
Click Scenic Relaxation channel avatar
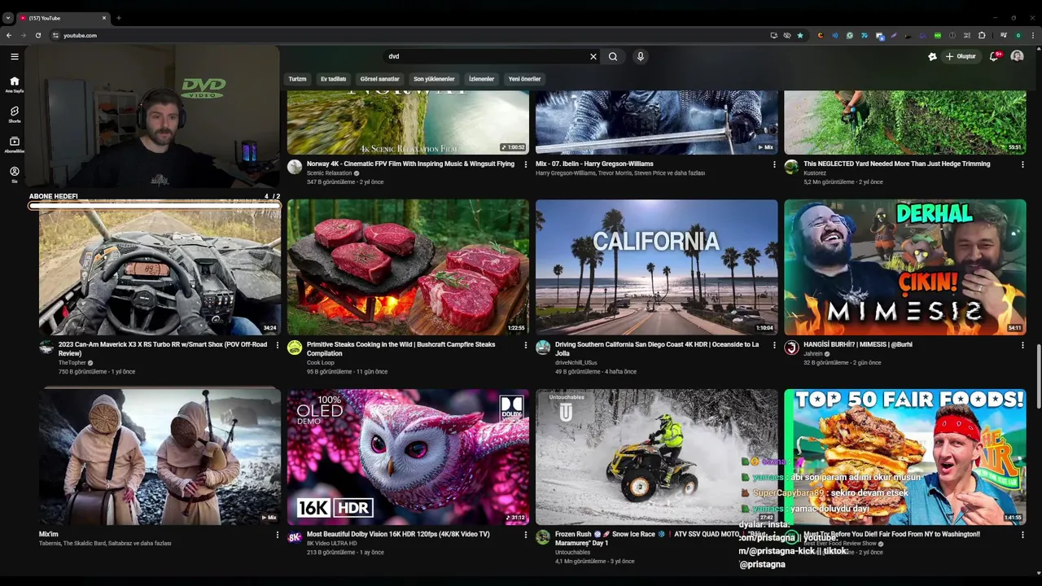click(295, 167)
